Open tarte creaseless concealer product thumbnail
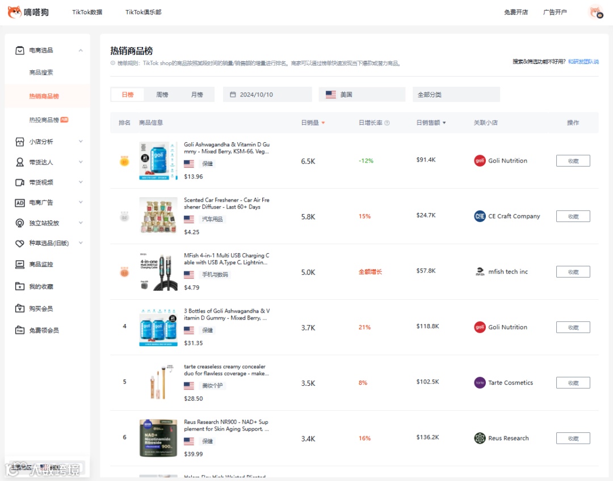Viewport: 613px width, 481px height. (x=158, y=382)
